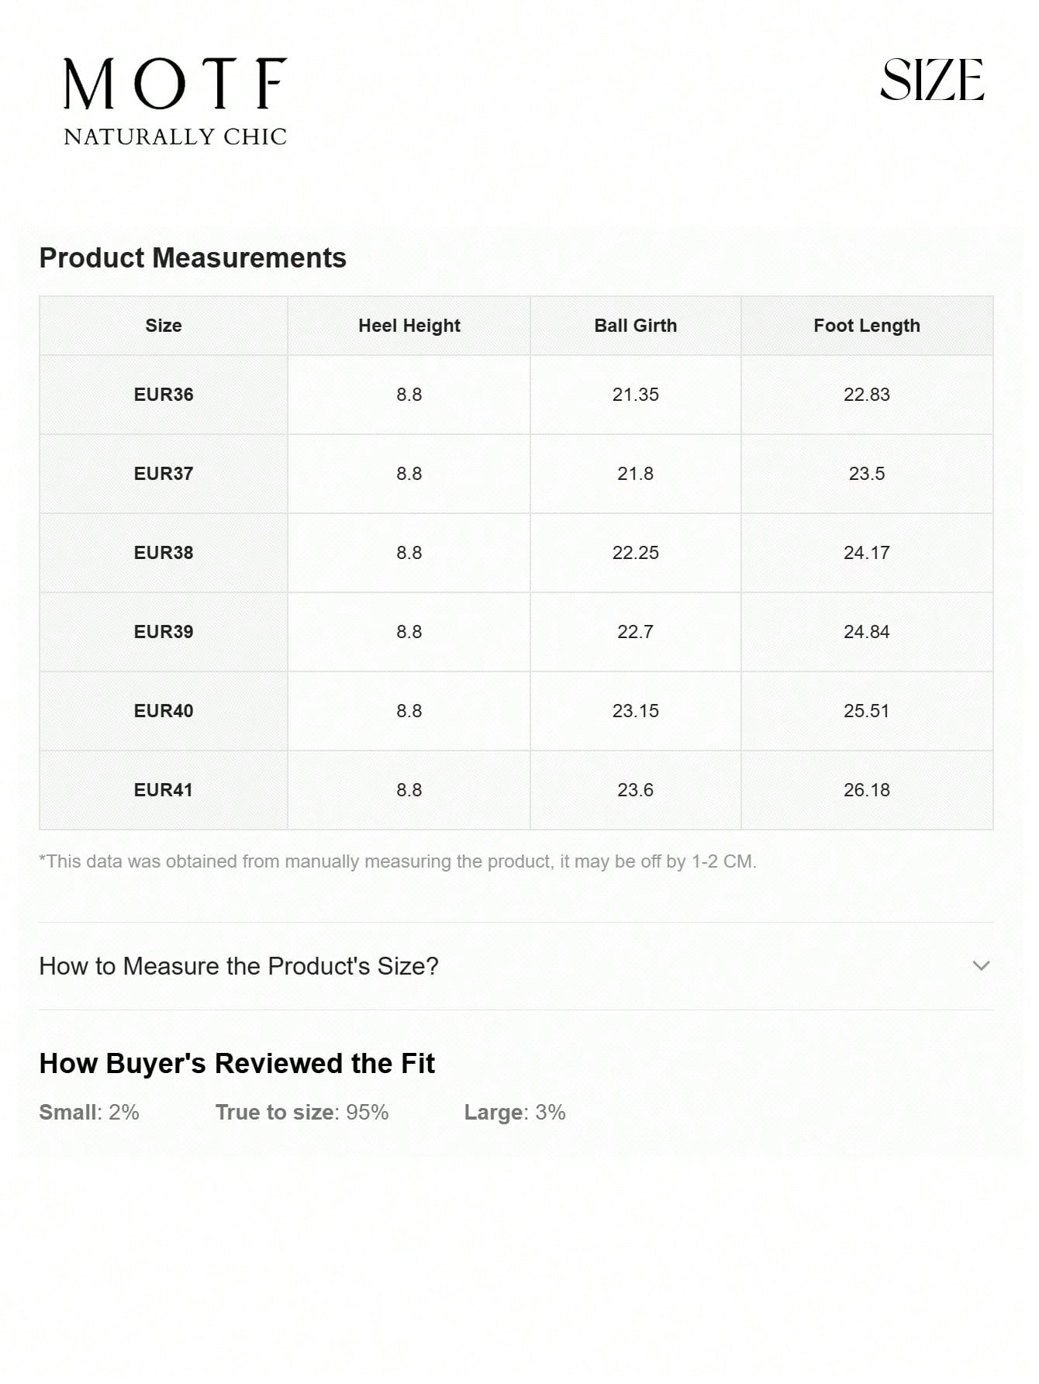
Task: Select the EUR37 size row label
Action: click(x=164, y=474)
